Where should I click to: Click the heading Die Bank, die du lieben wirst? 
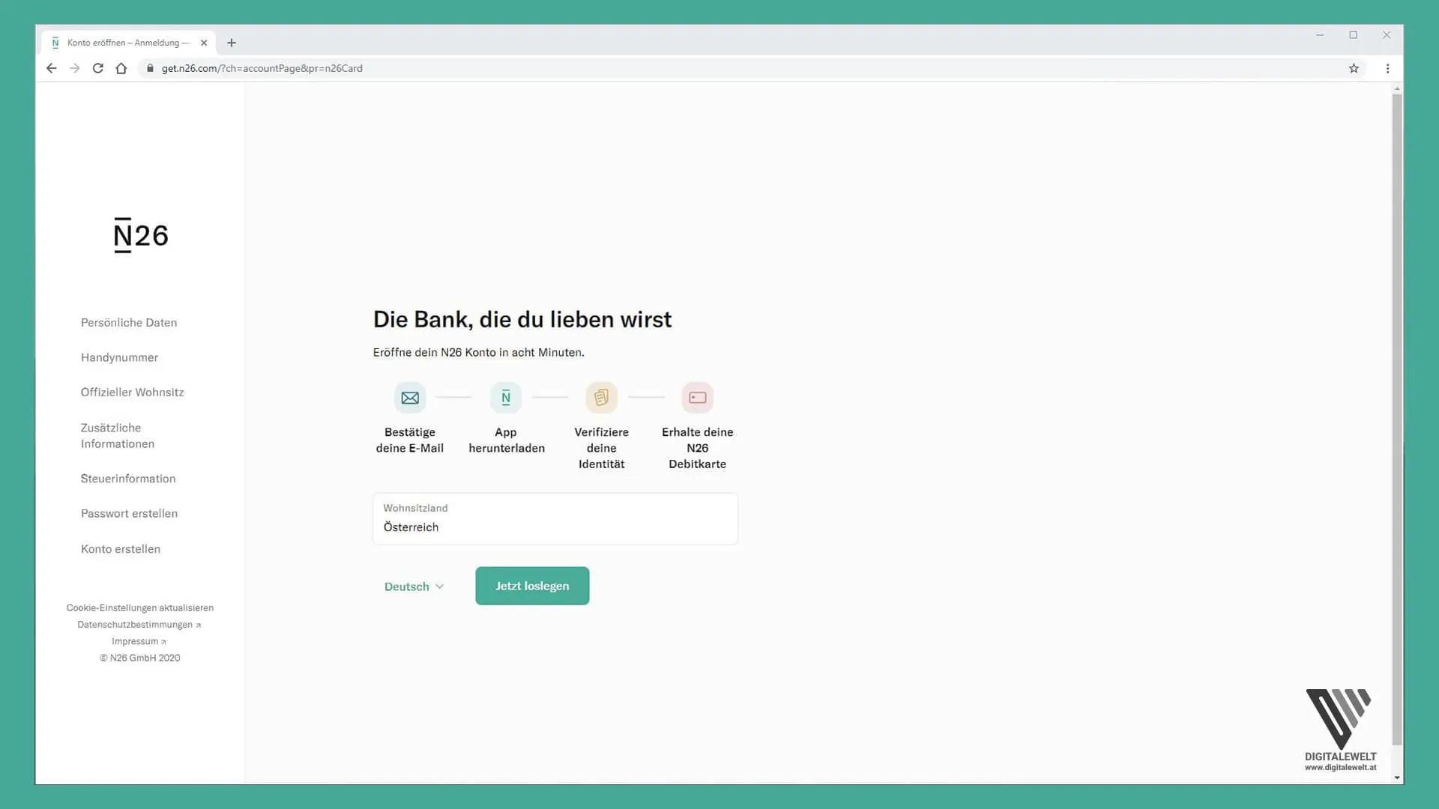(522, 319)
